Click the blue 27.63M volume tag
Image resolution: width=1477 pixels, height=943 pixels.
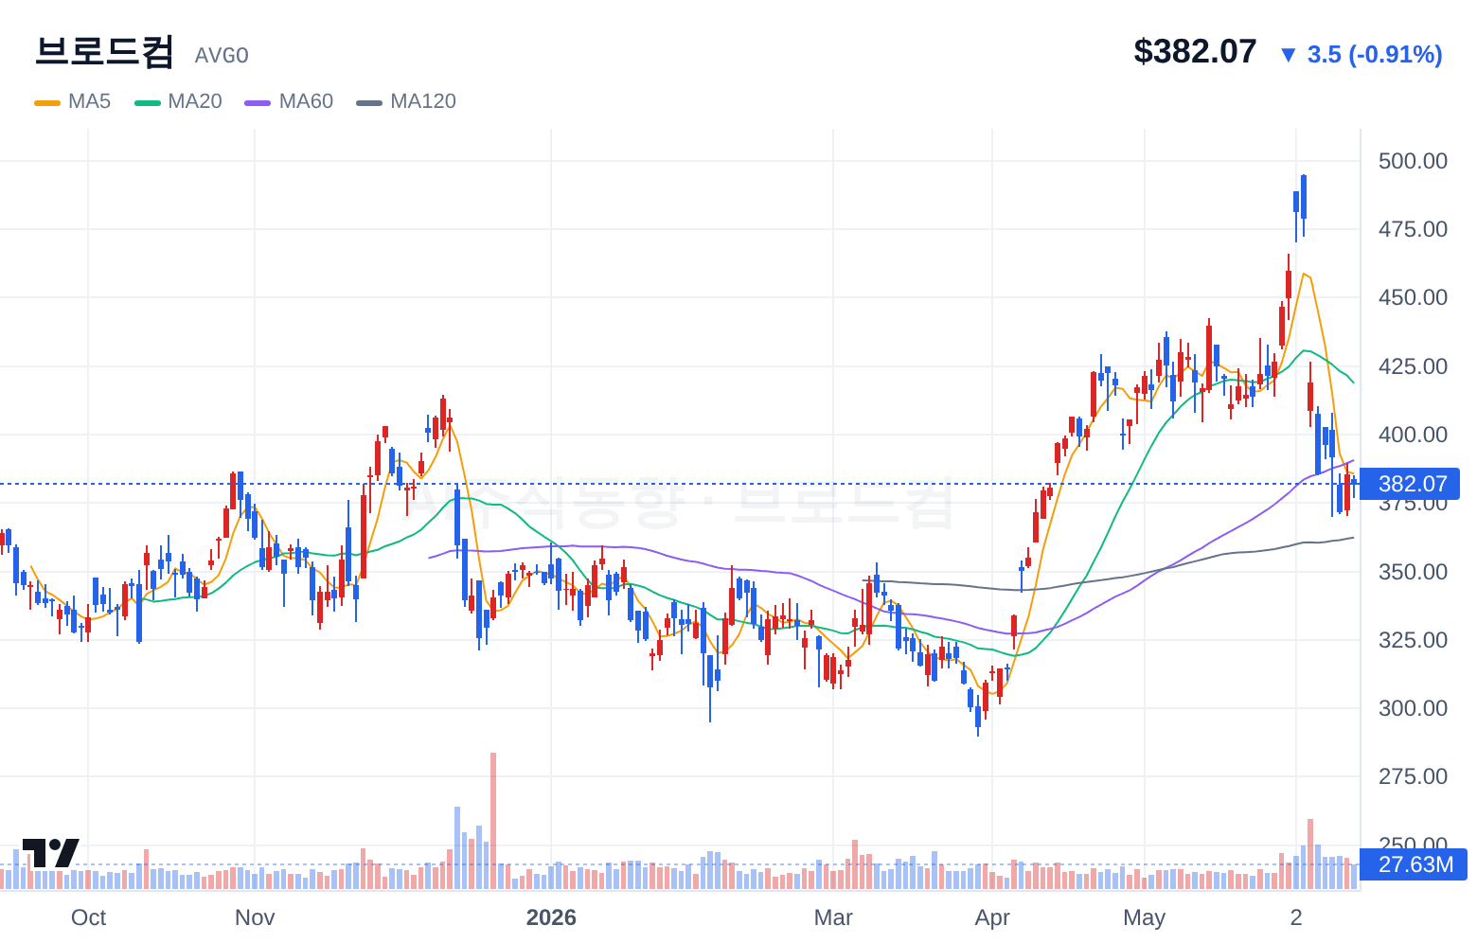coord(1415,864)
